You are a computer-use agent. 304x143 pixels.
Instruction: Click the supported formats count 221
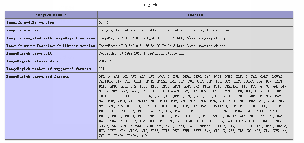[x=102, y=69]
